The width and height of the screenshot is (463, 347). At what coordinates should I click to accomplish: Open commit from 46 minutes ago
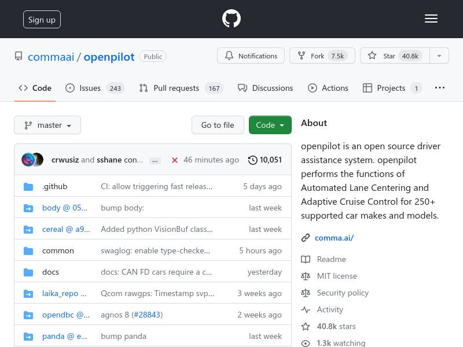(211, 160)
